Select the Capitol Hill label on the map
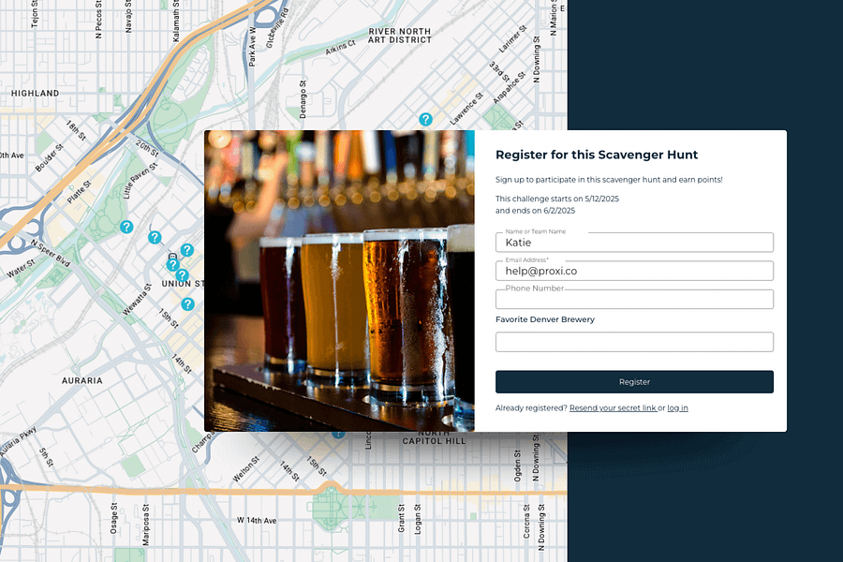 [x=434, y=440]
